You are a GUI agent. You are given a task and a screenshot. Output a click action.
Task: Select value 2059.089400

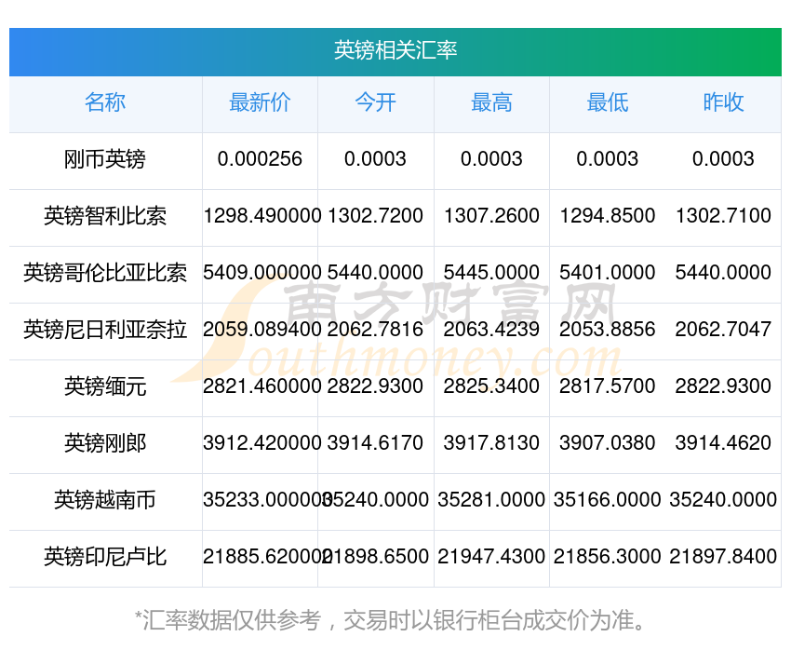261,330
